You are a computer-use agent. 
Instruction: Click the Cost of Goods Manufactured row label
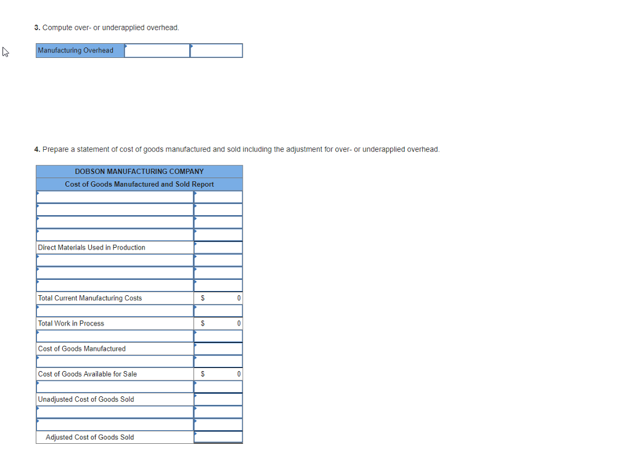(82, 349)
